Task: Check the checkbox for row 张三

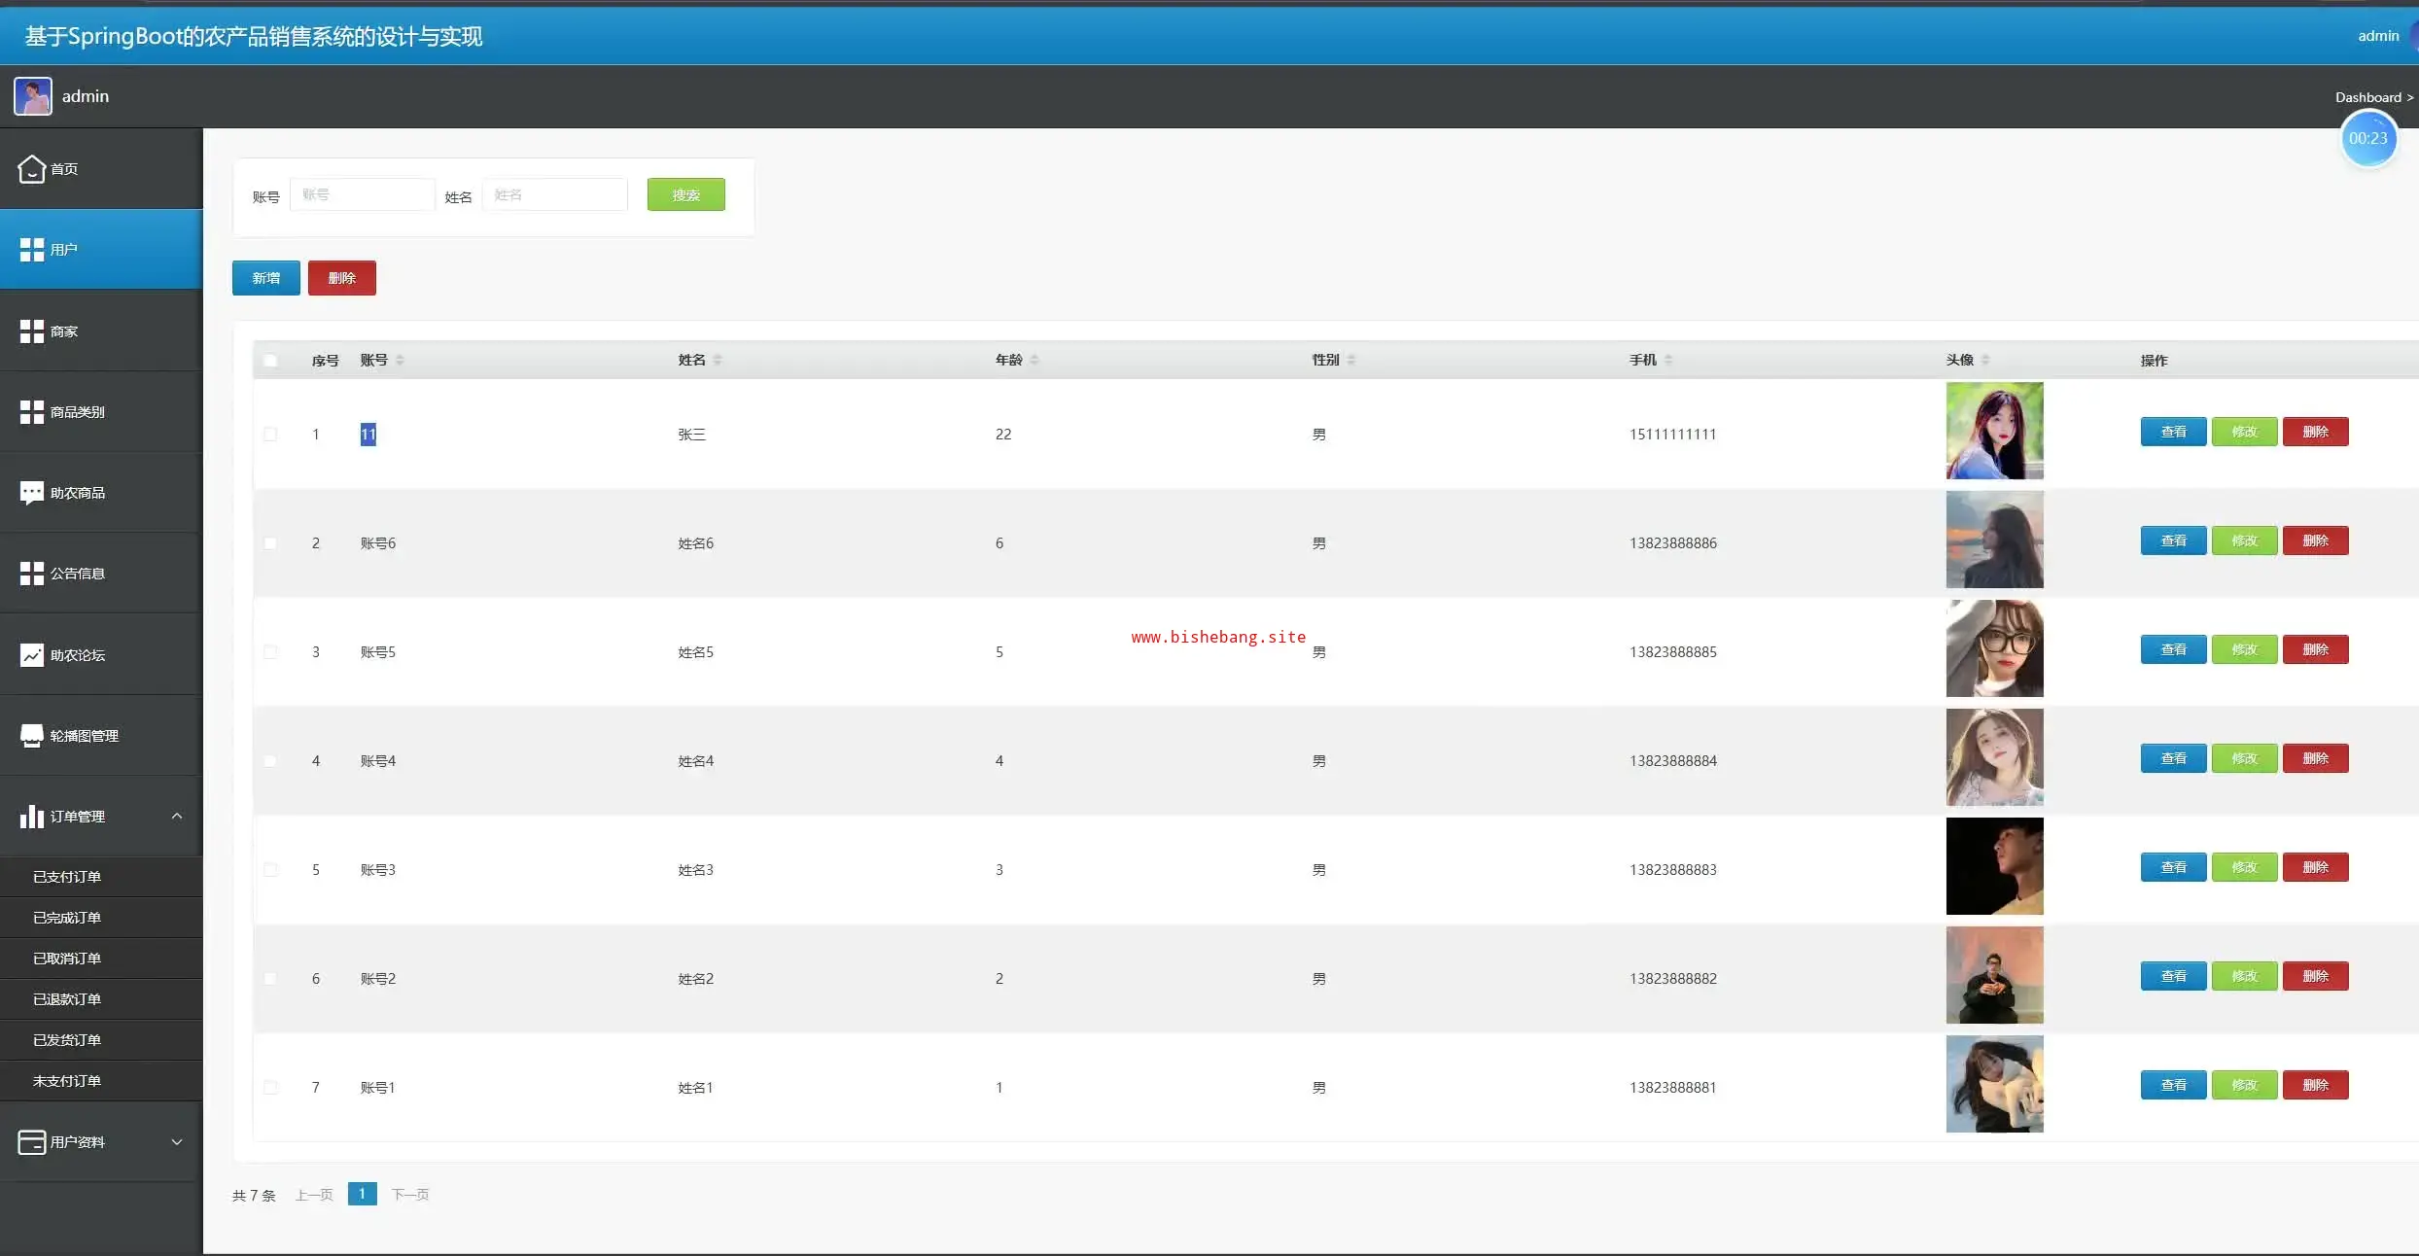Action: click(270, 435)
